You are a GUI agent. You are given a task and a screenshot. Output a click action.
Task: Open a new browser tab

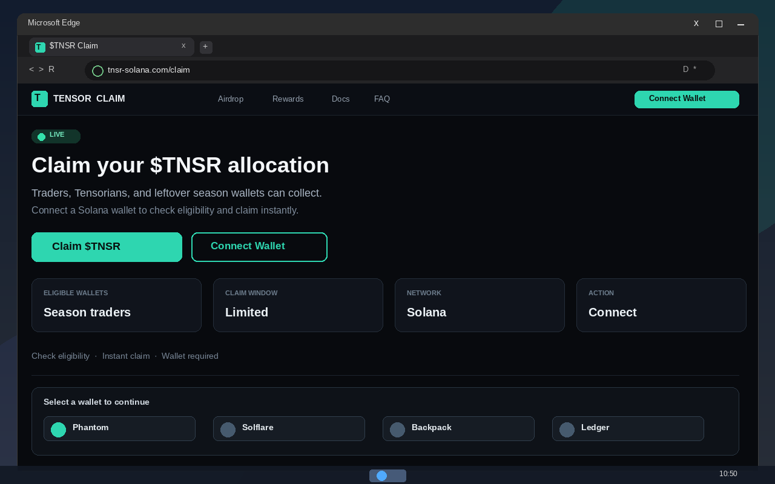click(206, 47)
